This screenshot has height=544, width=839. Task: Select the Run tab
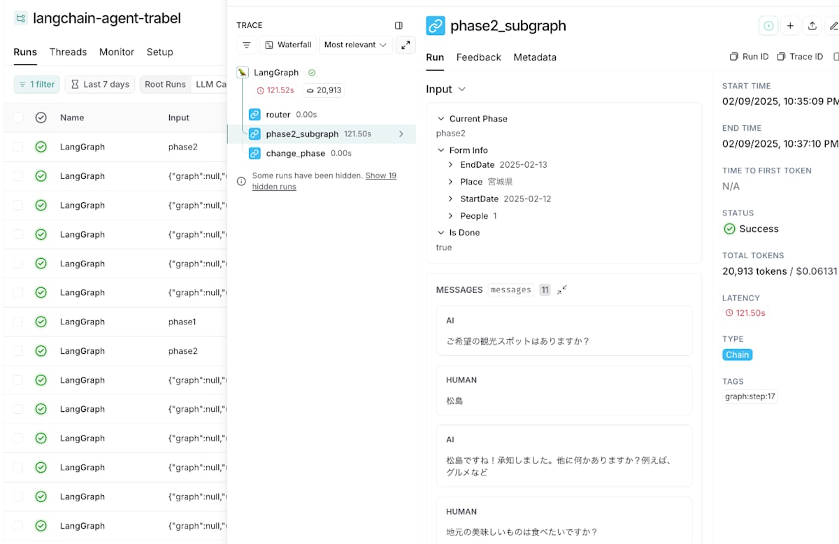coord(435,57)
